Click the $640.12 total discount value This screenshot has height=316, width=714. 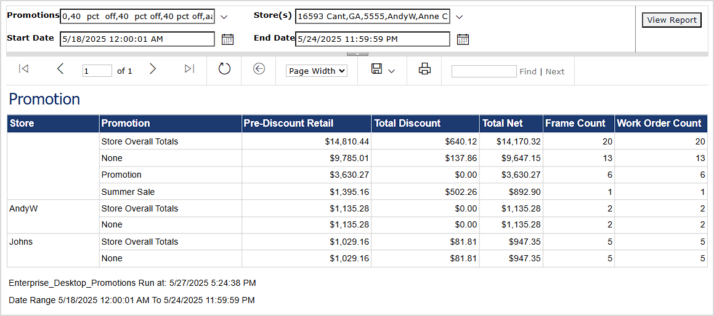pos(461,141)
